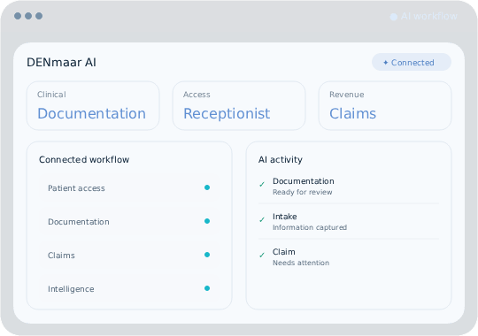Select the Patient access workflow row
478x336 pixels.
(129, 188)
